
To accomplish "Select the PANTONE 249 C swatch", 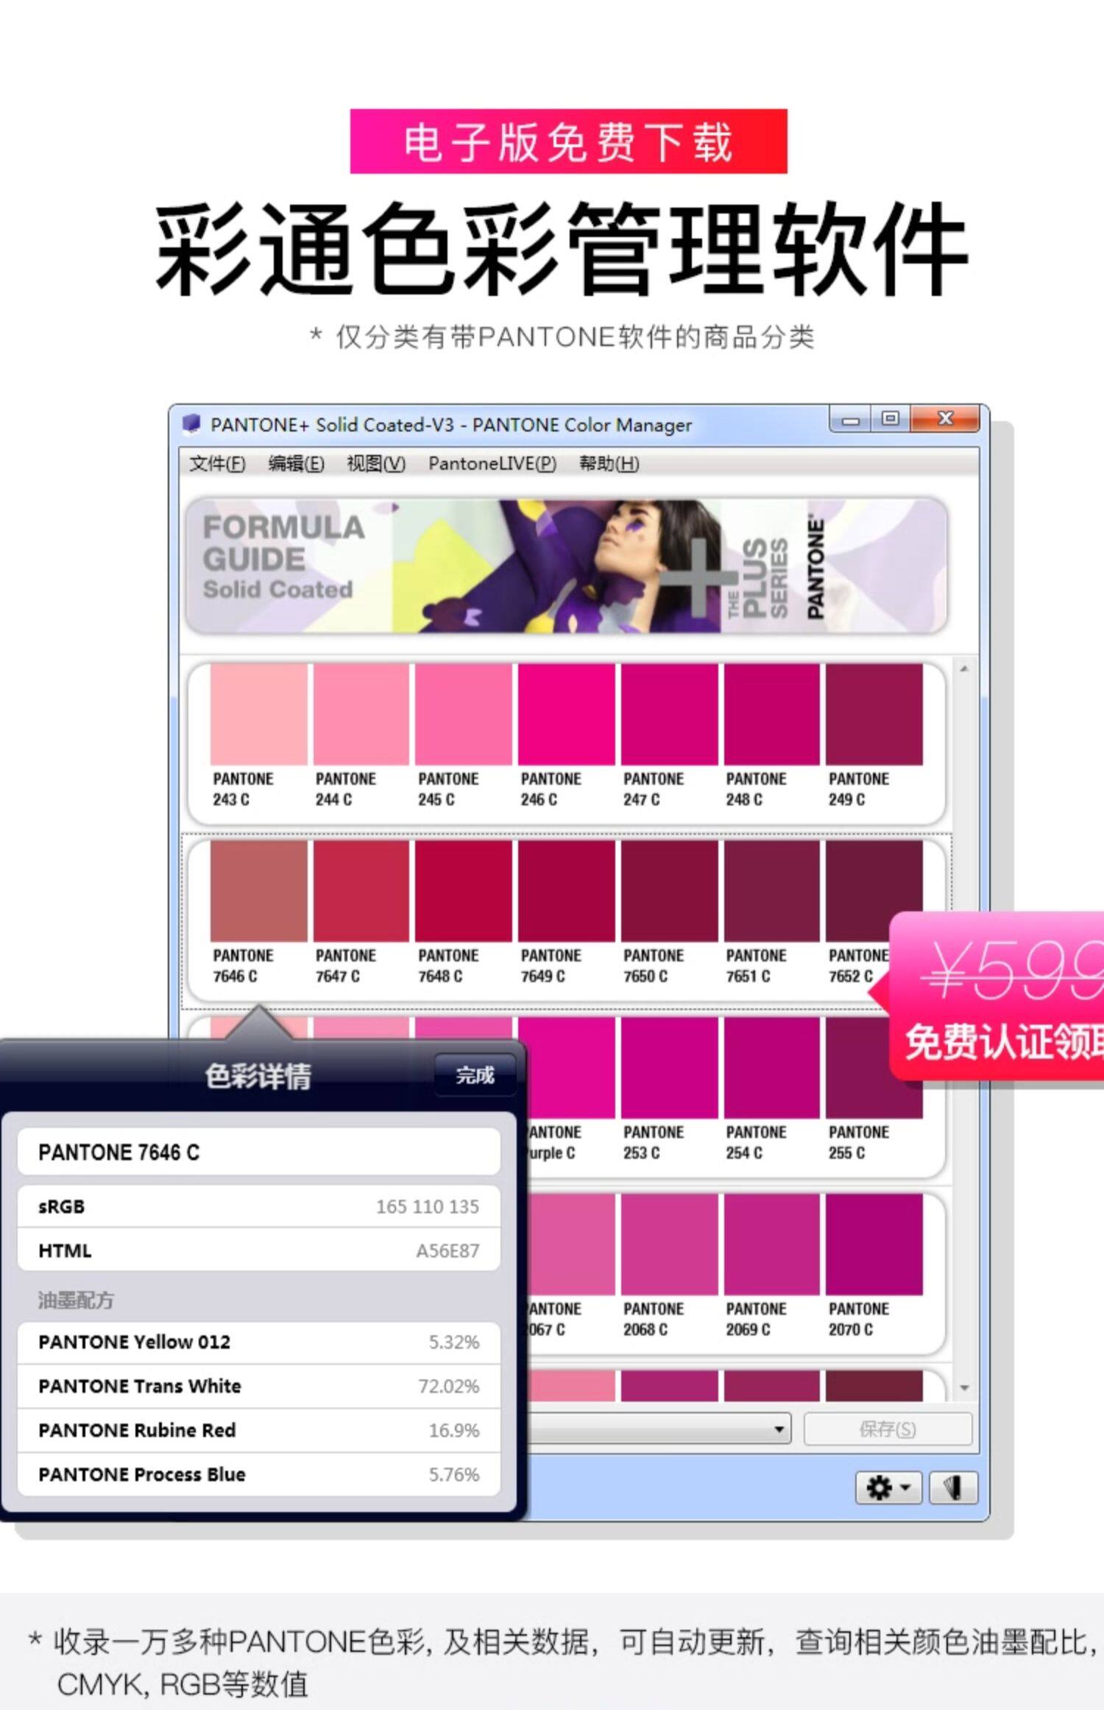I will point(874,714).
